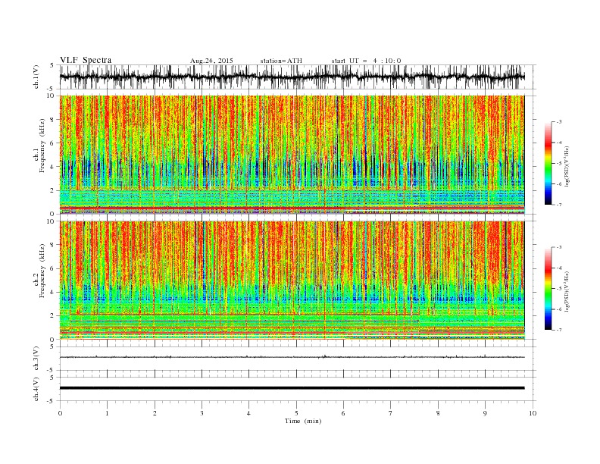This screenshot has width=600, height=464.
Task: Click the "4" tick on the time axis
Action: [x=248, y=413]
